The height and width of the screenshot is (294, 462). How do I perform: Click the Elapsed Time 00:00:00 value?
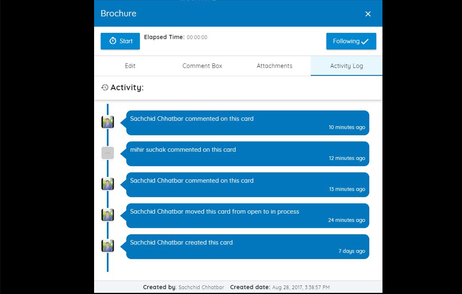(197, 38)
